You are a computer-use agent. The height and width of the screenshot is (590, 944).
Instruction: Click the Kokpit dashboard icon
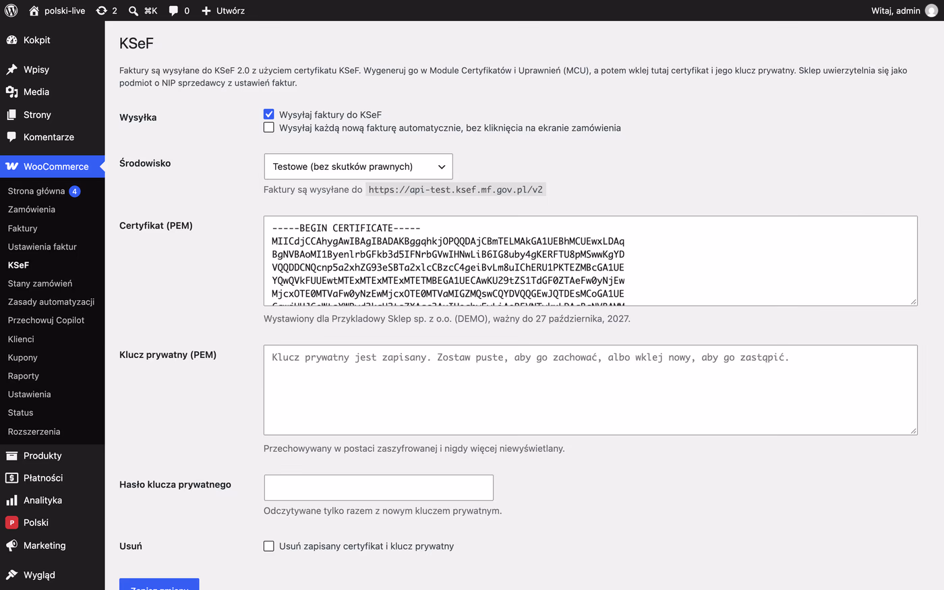point(11,40)
